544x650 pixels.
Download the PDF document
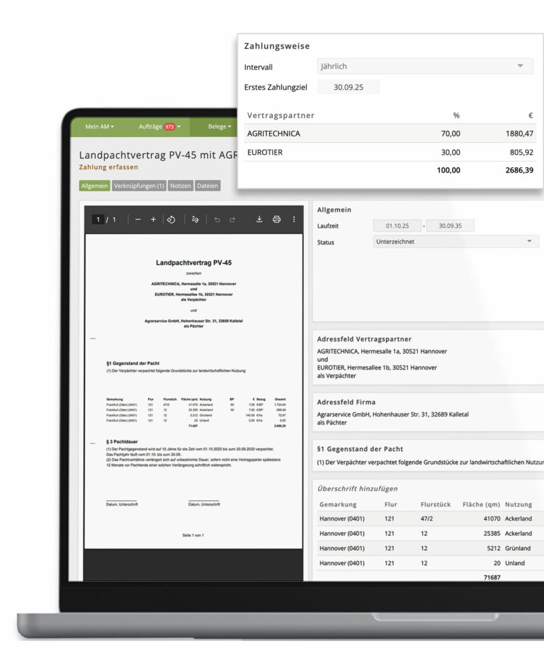(x=259, y=220)
